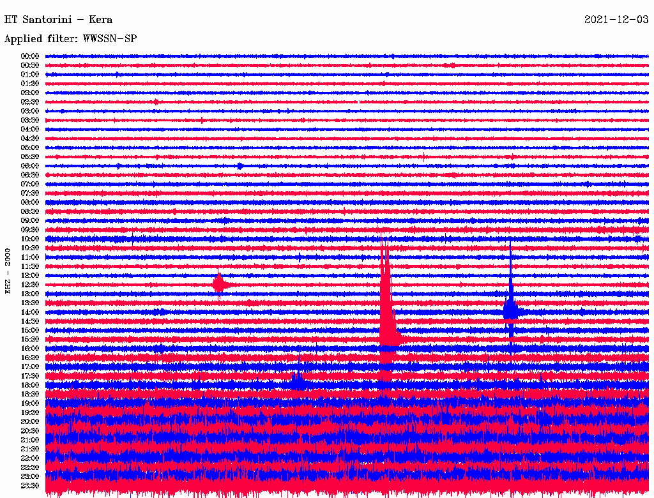Screen dimensions: 654x498
Task: Select the 18:00 time label
Action: (x=30, y=386)
